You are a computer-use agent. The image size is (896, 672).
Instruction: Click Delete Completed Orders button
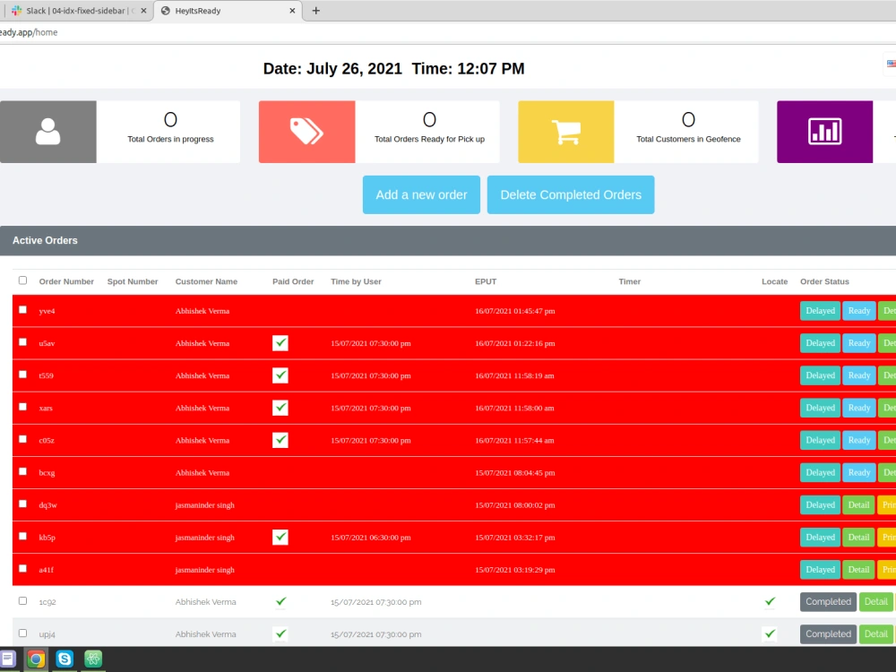tap(571, 194)
